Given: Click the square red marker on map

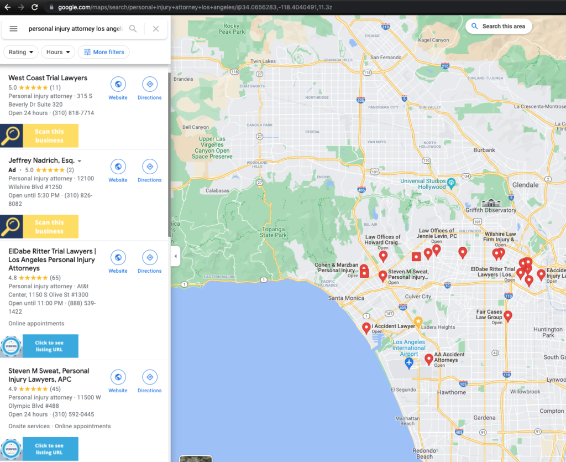Looking at the screenshot, I should click(x=416, y=257).
